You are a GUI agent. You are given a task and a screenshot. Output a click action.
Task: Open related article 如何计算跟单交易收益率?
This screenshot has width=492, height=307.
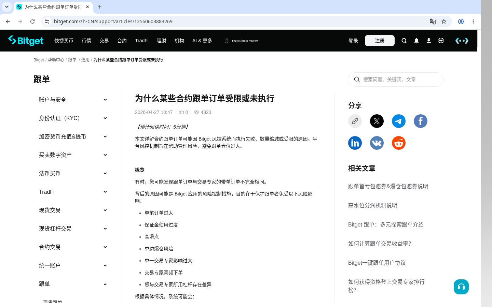coord(380,244)
